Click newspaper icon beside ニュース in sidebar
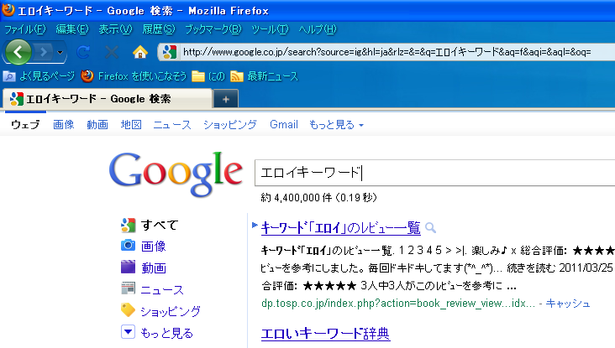Screen dimensions: 615x348 [x=128, y=288]
